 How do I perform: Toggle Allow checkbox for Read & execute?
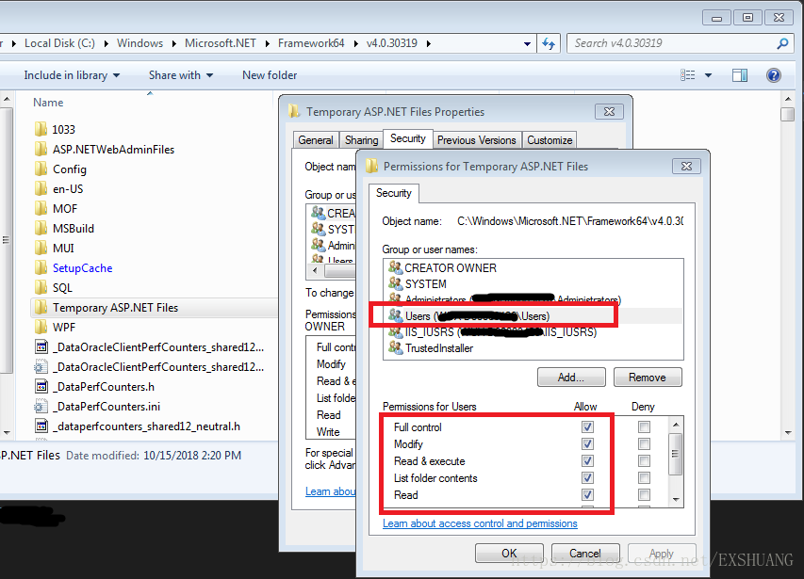coord(587,460)
